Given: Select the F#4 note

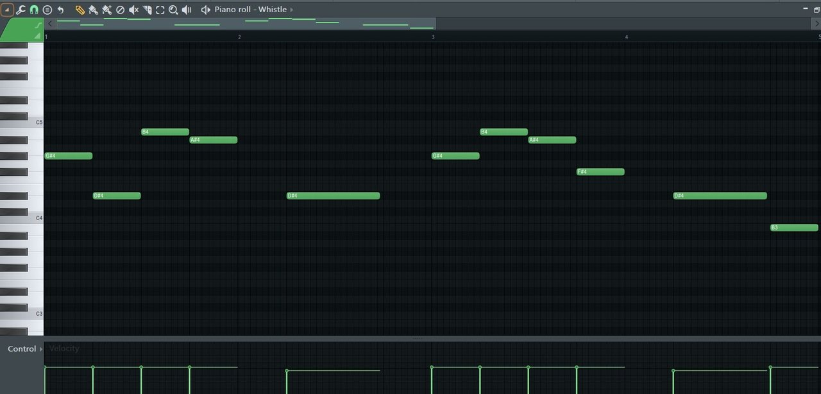Looking at the screenshot, I should 600,172.
